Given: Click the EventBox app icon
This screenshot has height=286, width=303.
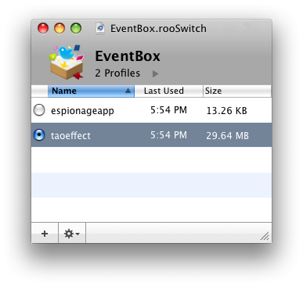Looking at the screenshot, I should (x=67, y=62).
